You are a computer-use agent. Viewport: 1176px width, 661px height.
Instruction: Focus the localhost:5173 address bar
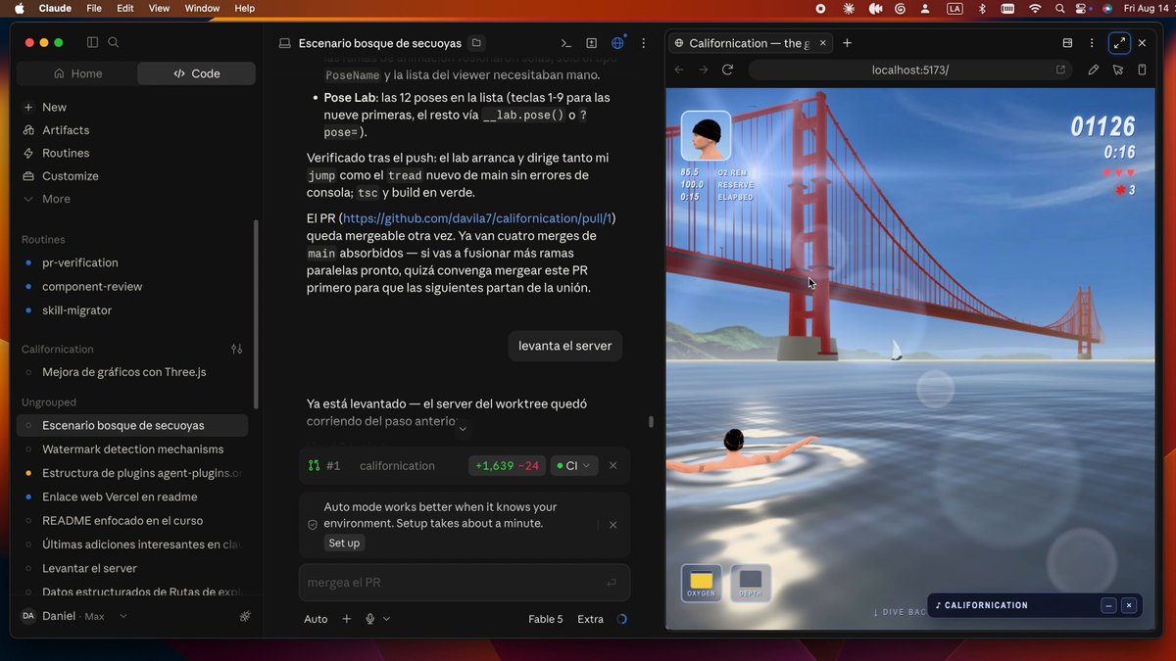[x=909, y=70]
